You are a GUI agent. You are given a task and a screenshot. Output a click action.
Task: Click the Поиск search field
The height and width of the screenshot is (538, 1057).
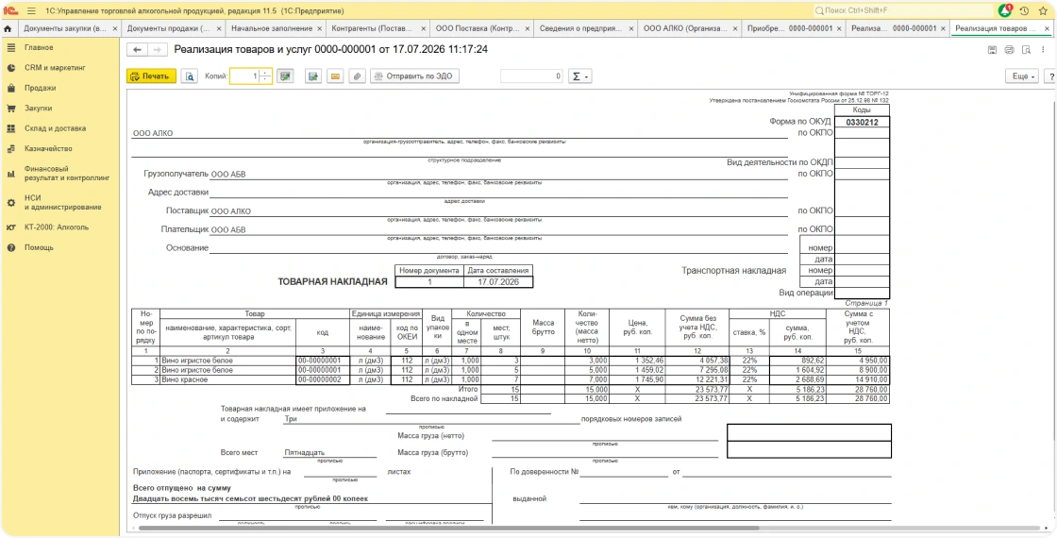(x=902, y=10)
